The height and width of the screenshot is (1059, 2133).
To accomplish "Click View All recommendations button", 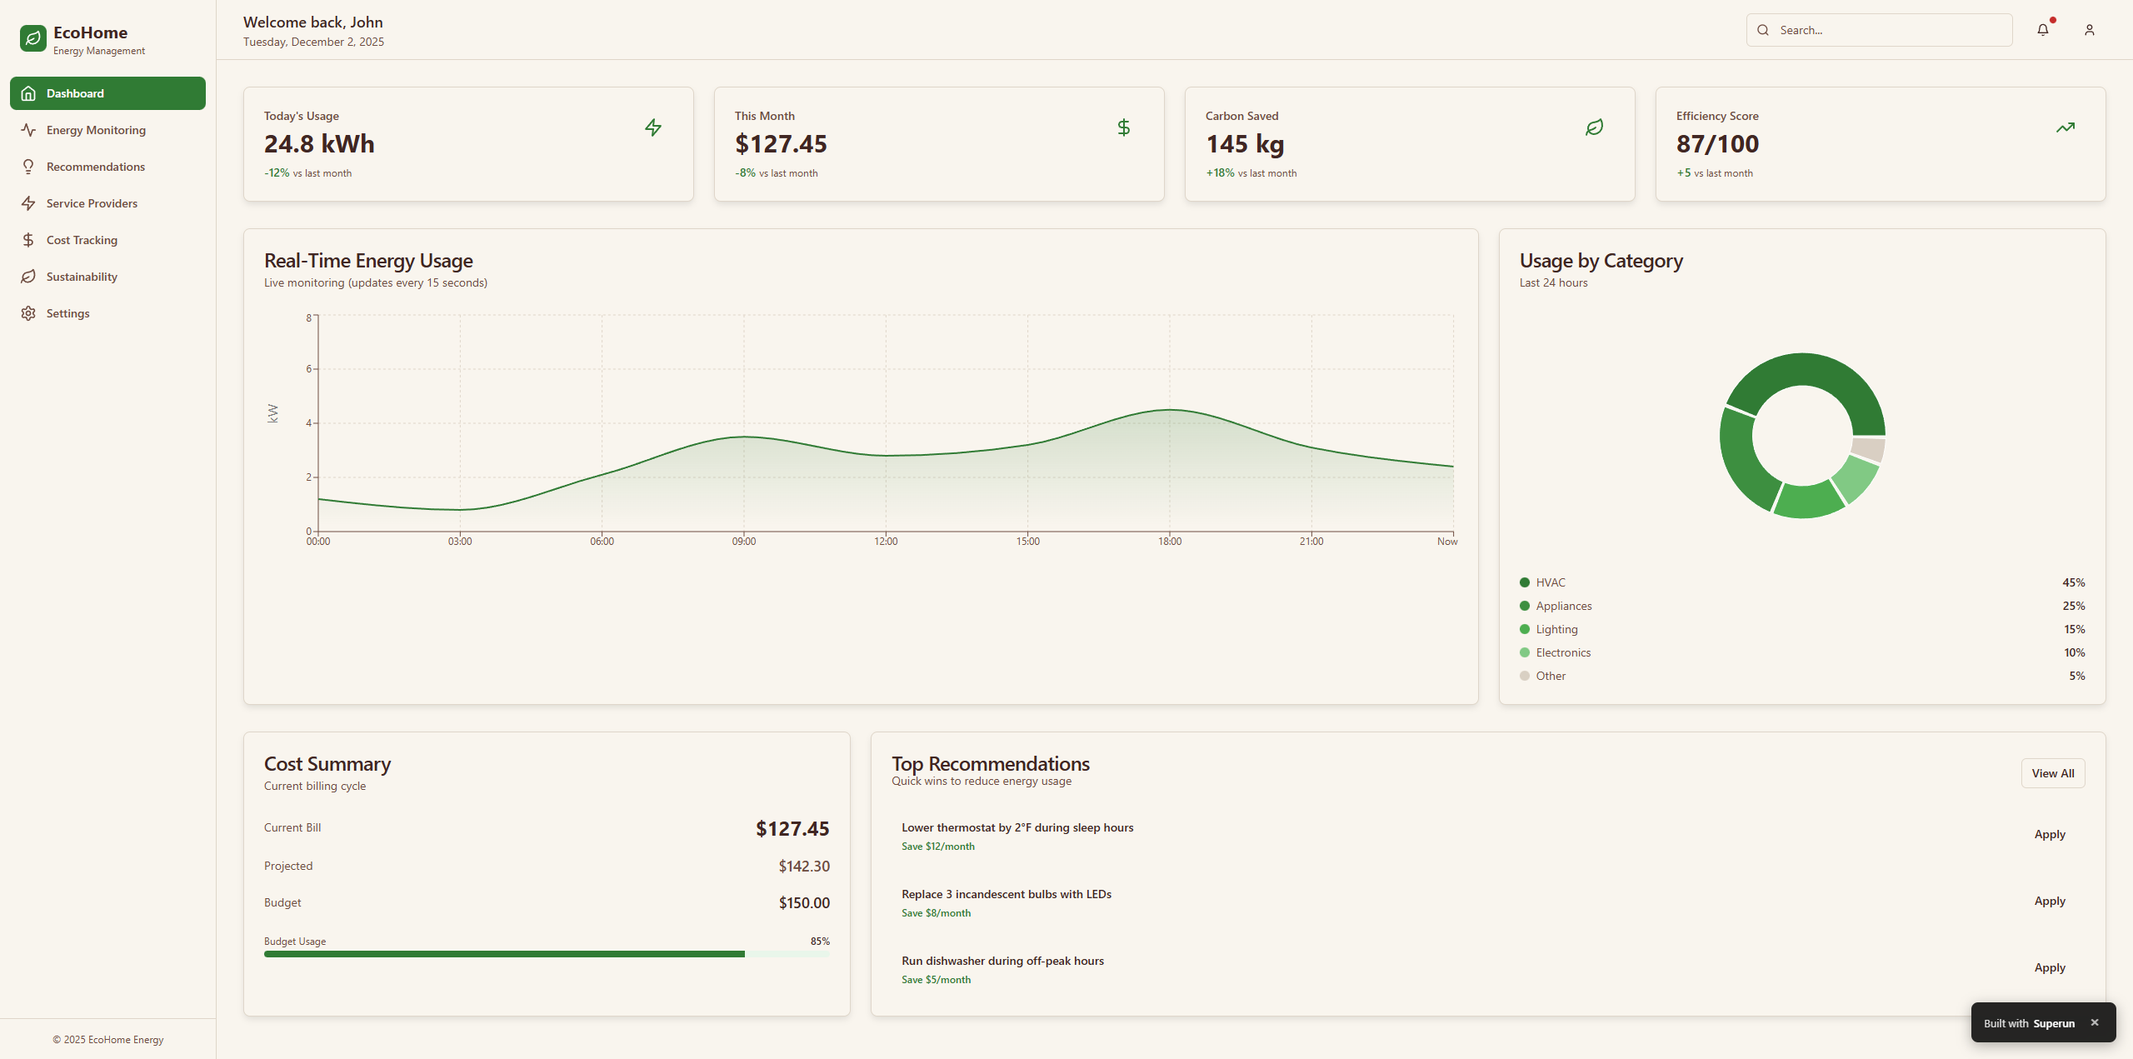I will [2052, 773].
